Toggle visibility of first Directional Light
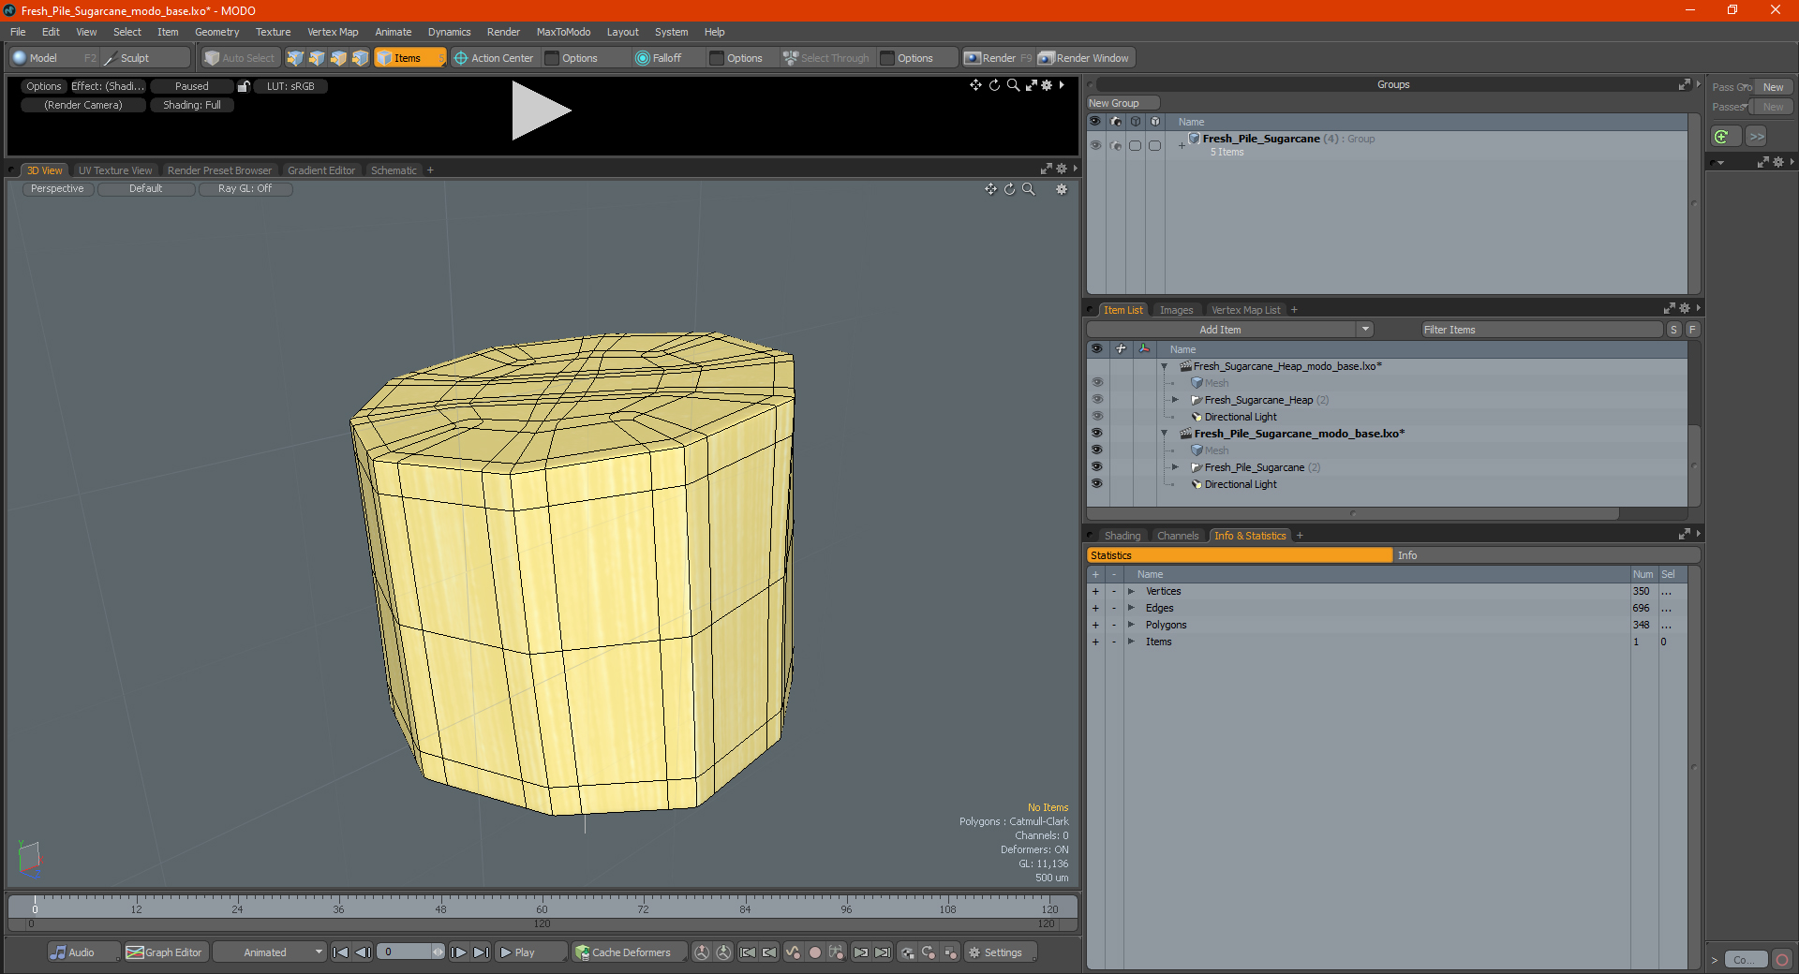The height and width of the screenshot is (974, 1799). pyautogui.click(x=1097, y=417)
